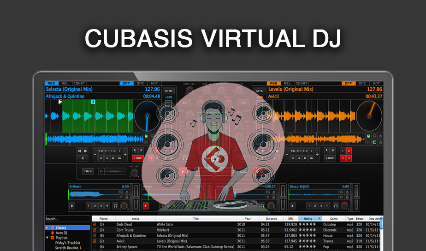Select Auto DJ in the sidebar
Image resolution: width=426 pixels, height=251 pixels.
pos(61,233)
